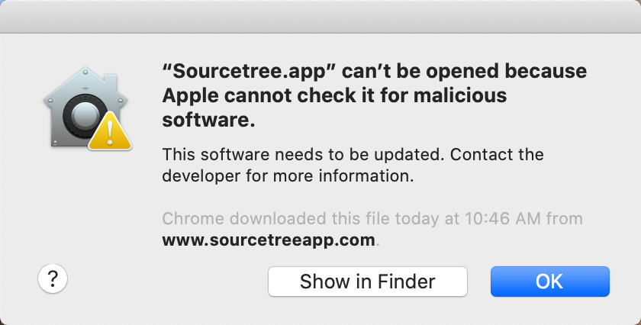Screen dimensions: 641x325
Task: Click the yellow warning triangle badge
Action: coord(110,132)
